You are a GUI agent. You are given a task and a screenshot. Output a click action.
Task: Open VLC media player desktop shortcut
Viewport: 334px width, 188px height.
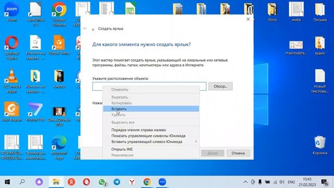pos(11,80)
